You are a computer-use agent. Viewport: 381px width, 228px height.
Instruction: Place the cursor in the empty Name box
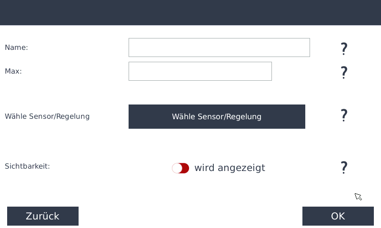[219, 47]
